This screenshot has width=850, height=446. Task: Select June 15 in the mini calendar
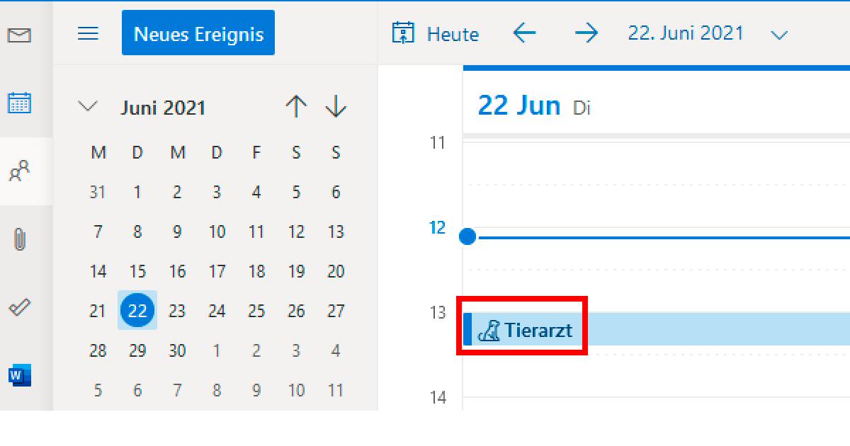point(137,271)
